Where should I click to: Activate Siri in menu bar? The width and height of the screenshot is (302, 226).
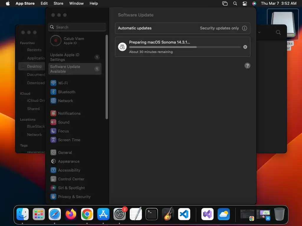254,4
